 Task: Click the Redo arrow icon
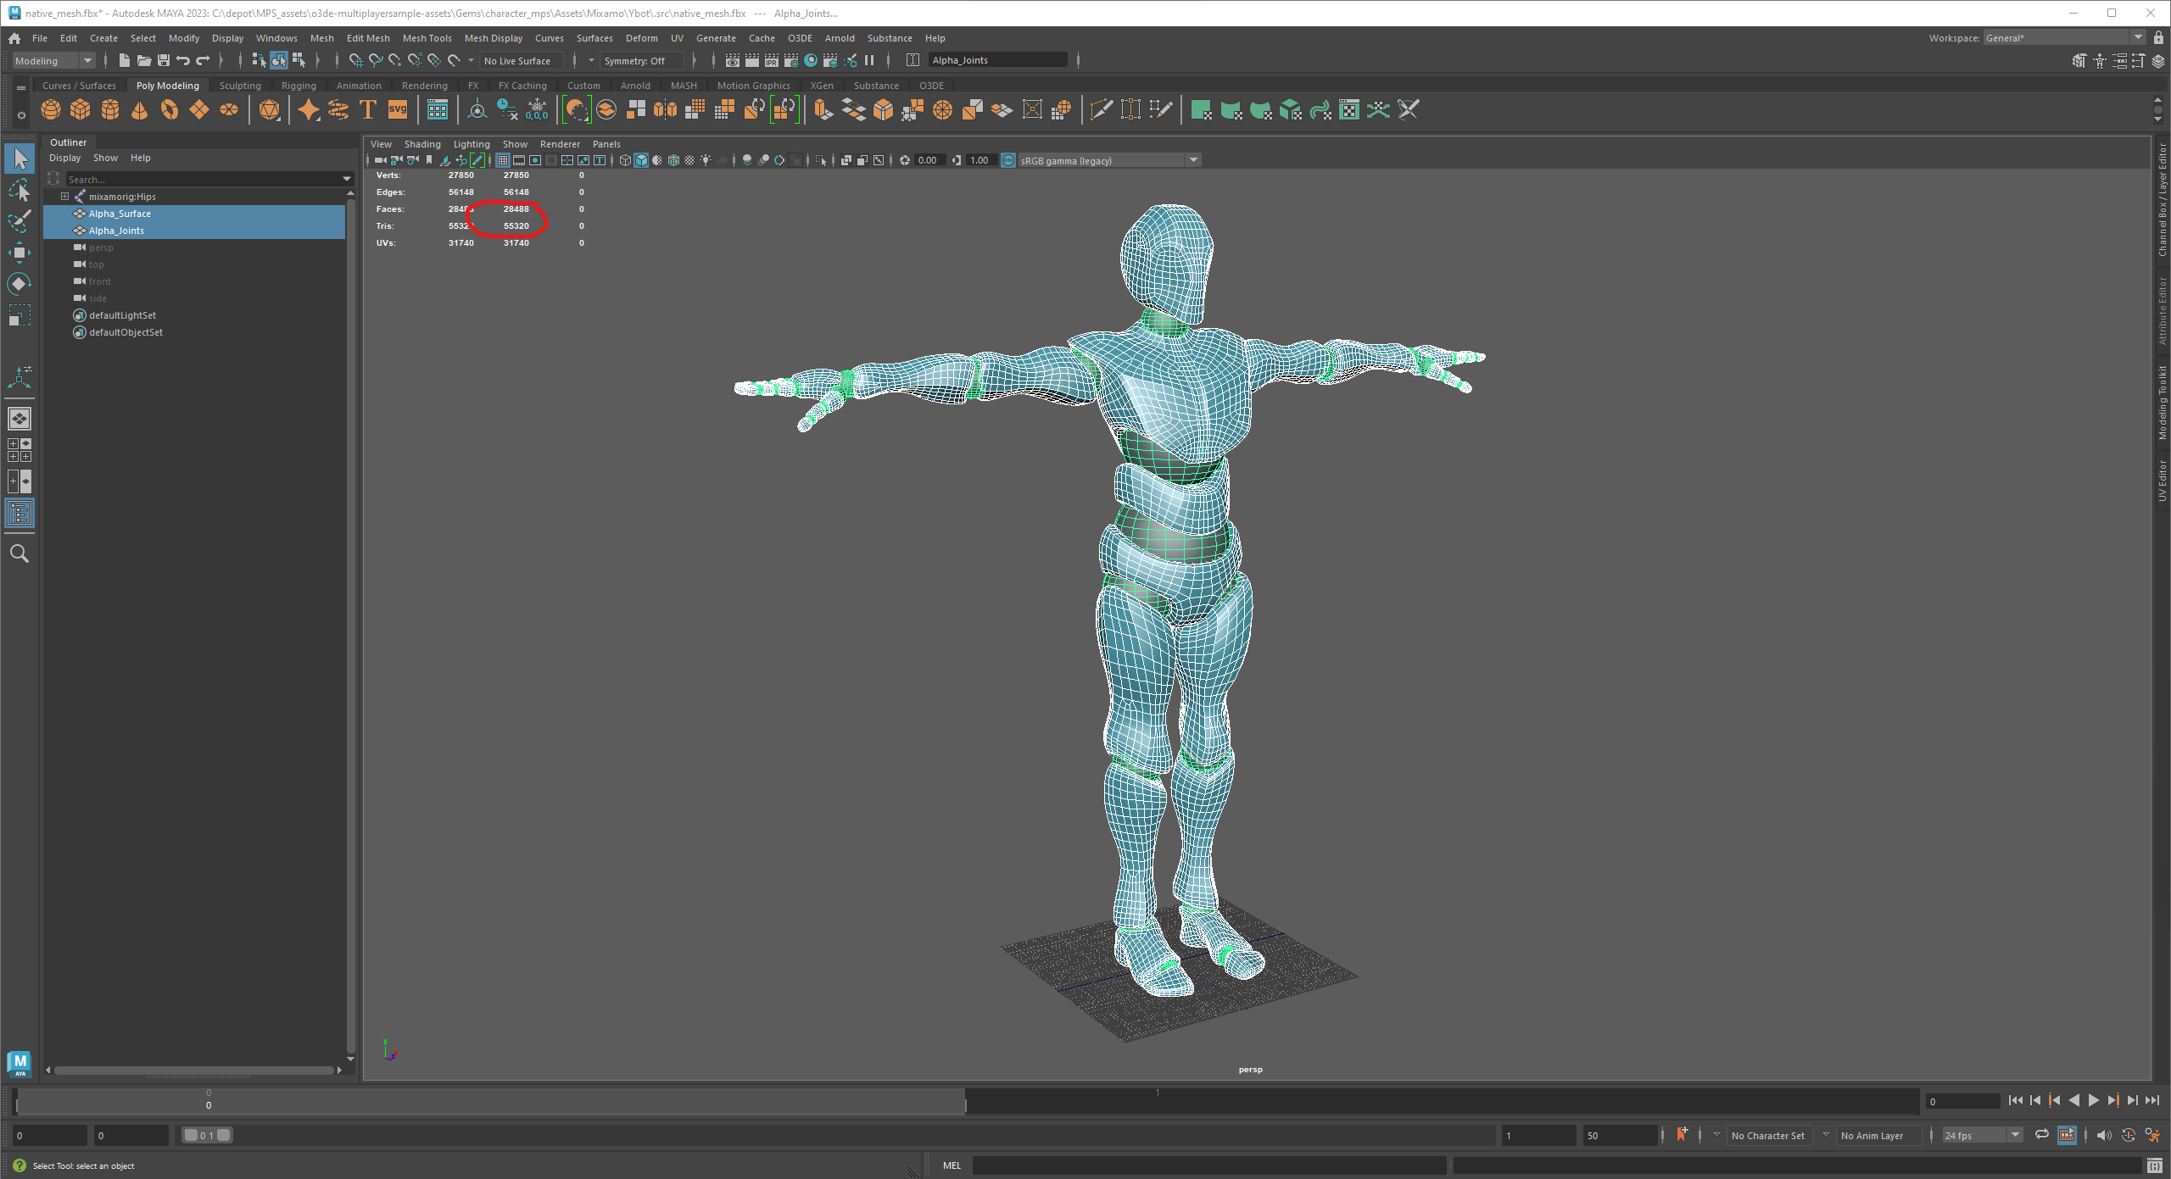[x=203, y=60]
